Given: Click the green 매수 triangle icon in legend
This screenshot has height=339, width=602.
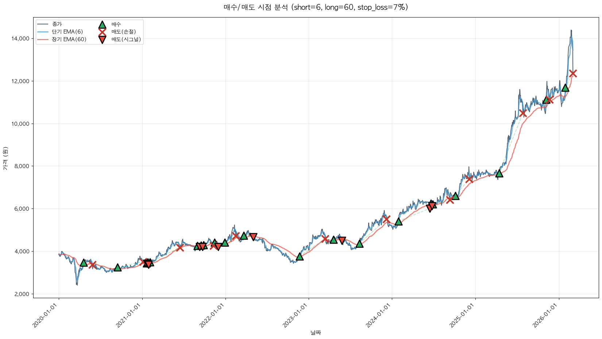Looking at the screenshot, I should [x=102, y=24].
